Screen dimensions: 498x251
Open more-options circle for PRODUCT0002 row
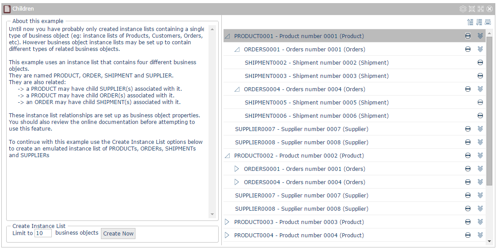[x=468, y=156]
